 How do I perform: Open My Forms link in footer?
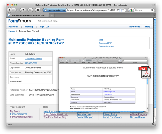[15, 111]
